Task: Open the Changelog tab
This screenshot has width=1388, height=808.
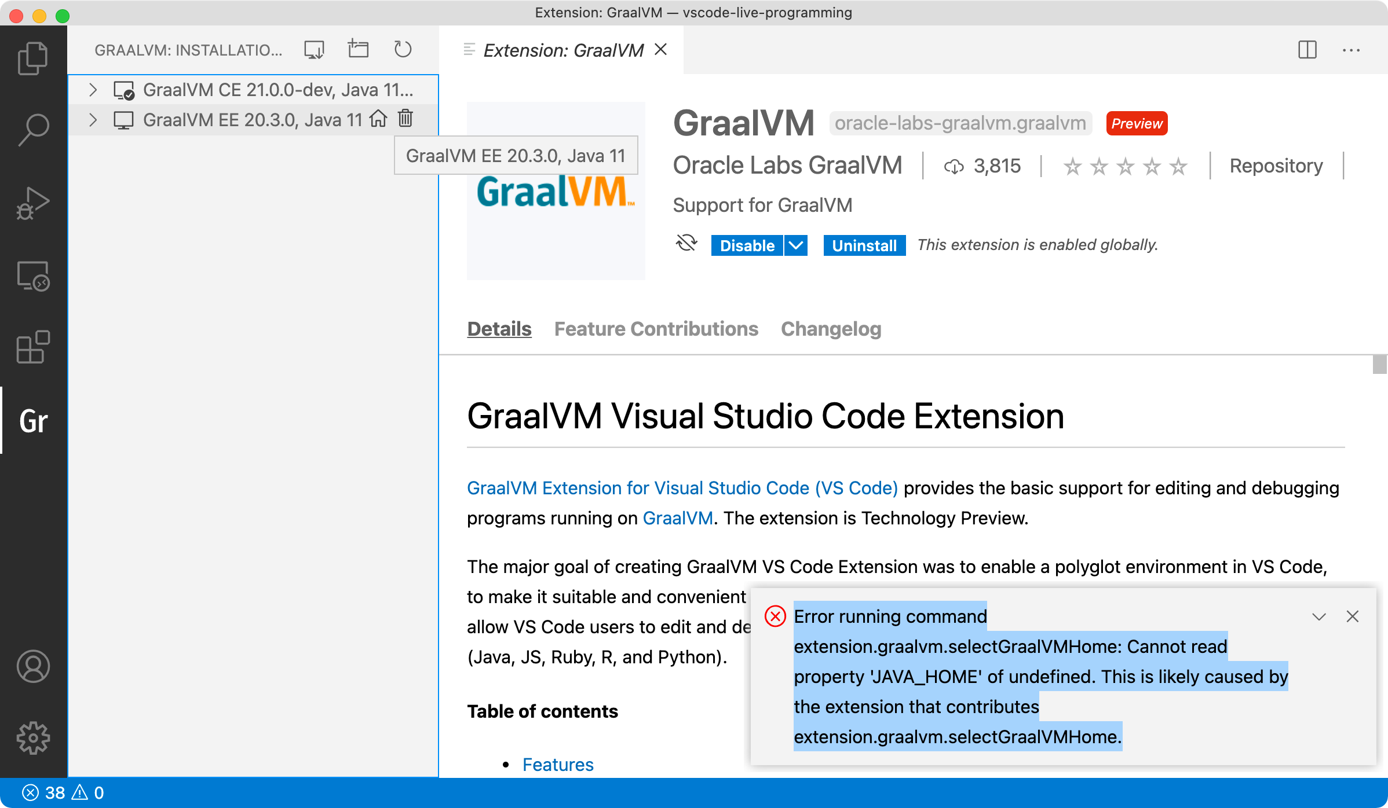Action: tap(831, 329)
